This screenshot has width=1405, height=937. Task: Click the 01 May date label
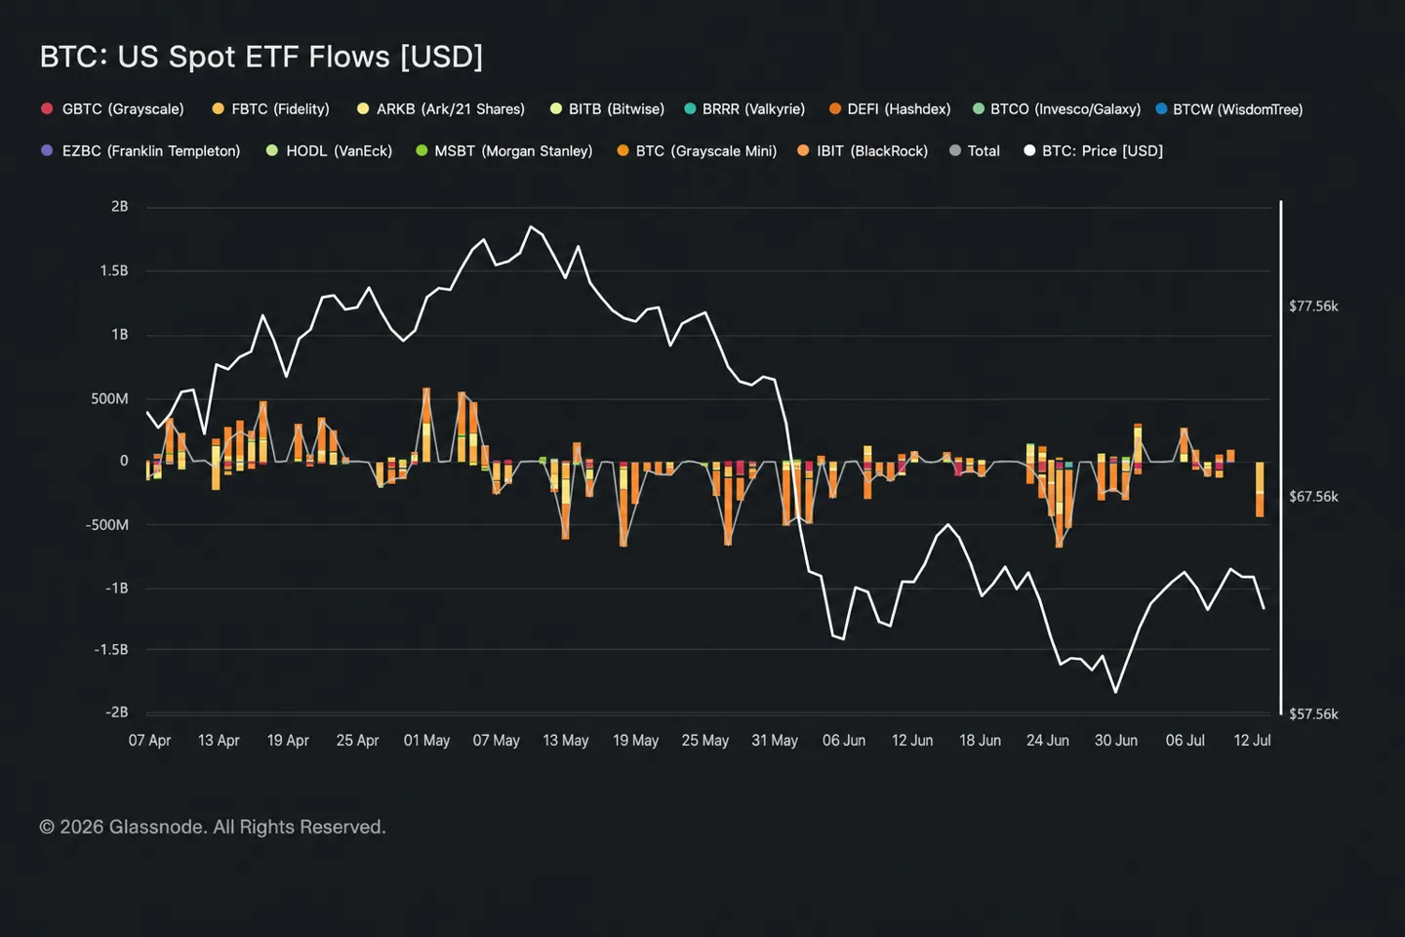point(426,741)
